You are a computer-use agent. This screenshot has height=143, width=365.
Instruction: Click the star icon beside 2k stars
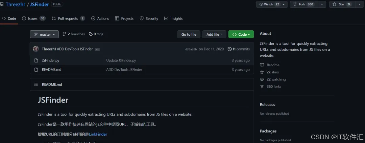click(x=262, y=72)
